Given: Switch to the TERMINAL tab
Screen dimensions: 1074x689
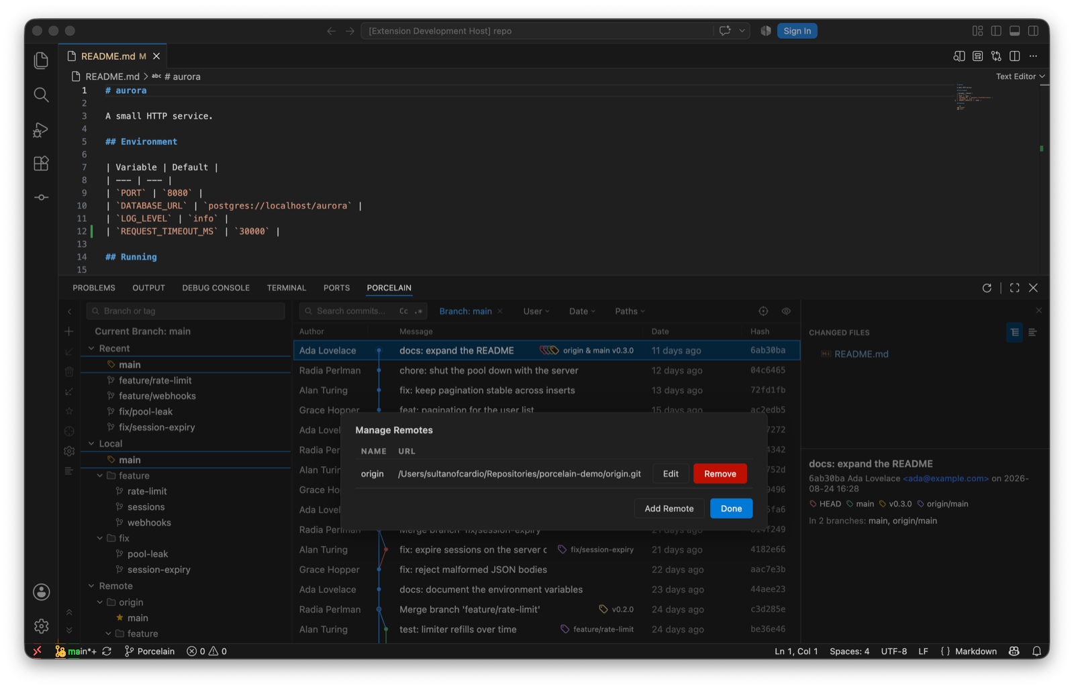Looking at the screenshot, I should (x=287, y=288).
